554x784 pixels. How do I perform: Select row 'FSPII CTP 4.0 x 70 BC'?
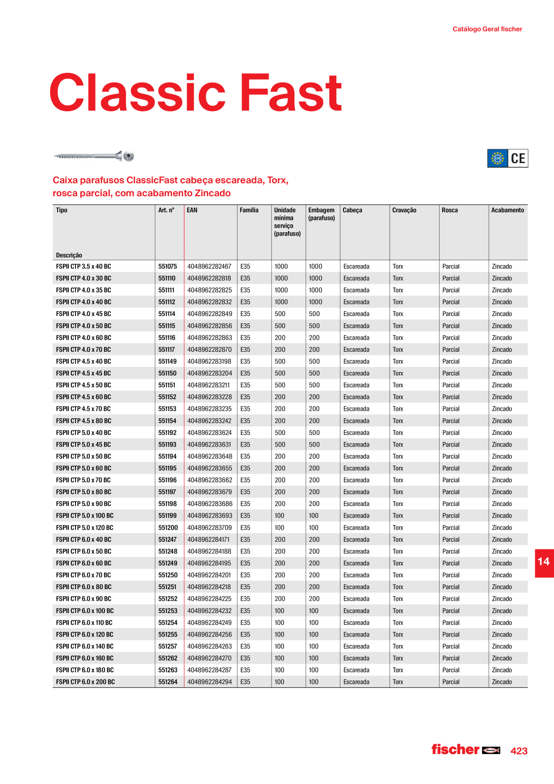290,350
